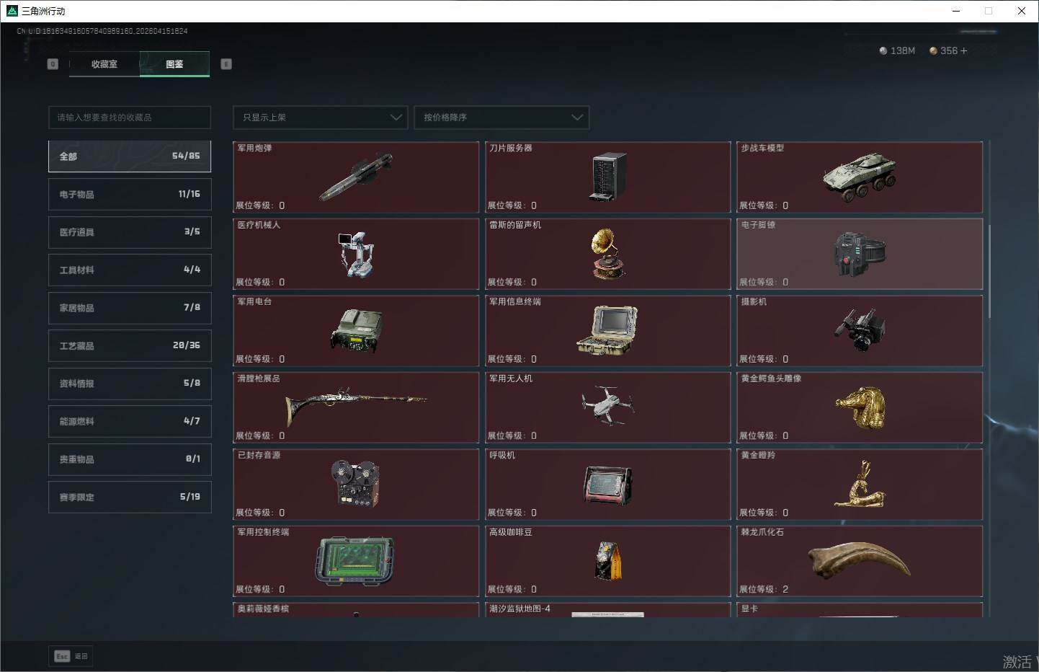Filter by 电子物品 category
Screen dimensions: 1039x672
click(130, 195)
